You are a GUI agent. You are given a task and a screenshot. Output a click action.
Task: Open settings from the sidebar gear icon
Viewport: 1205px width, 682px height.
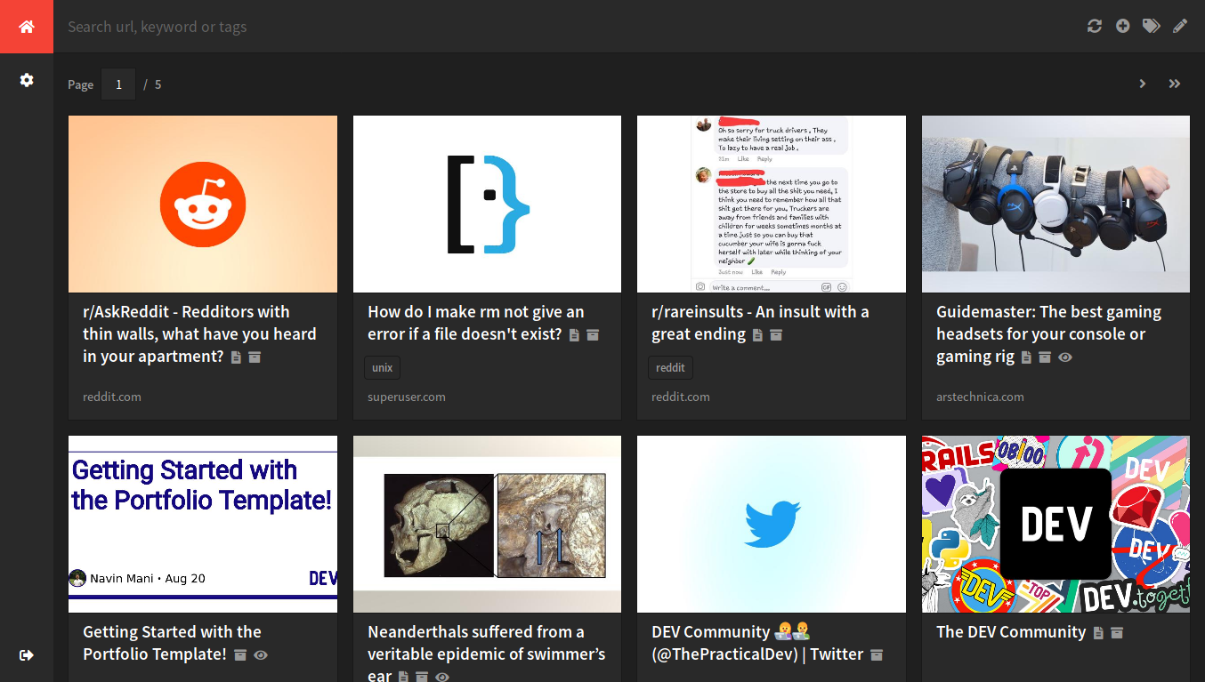pos(27,80)
